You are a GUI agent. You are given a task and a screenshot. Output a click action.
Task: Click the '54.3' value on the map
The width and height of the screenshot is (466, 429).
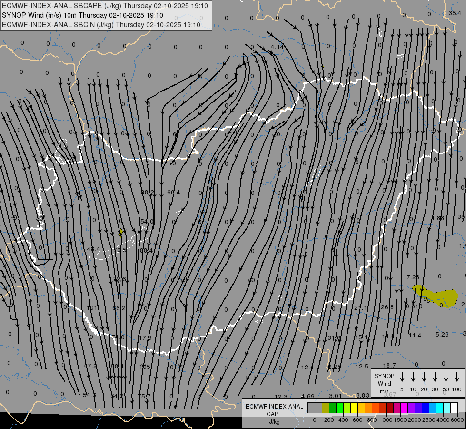pyautogui.click(x=89, y=395)
